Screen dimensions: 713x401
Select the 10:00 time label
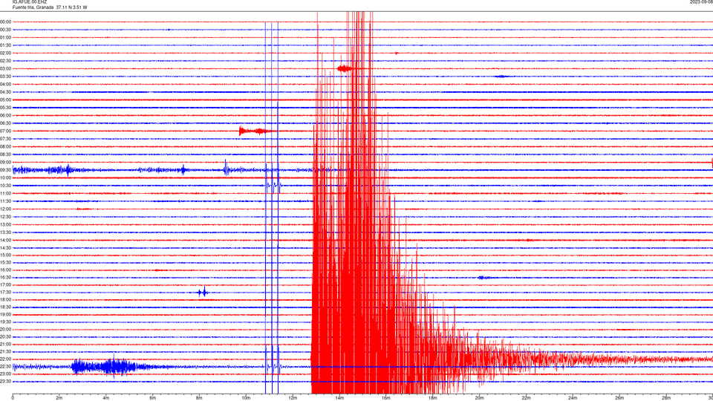[x=5, y=177]
